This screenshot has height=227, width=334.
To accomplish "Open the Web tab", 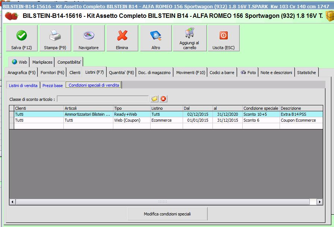I will pos(19,62).
